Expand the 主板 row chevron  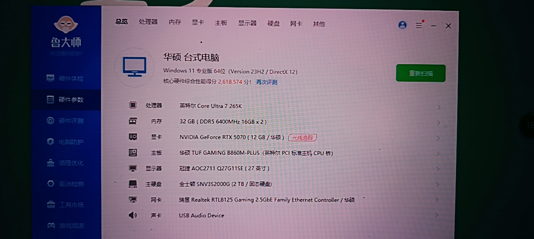(x=438, y=153)
